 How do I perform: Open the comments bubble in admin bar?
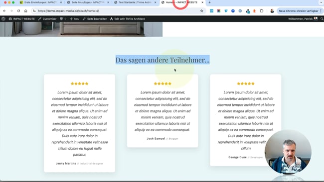[63, 19]
